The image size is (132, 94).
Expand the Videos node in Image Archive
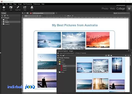58,72
